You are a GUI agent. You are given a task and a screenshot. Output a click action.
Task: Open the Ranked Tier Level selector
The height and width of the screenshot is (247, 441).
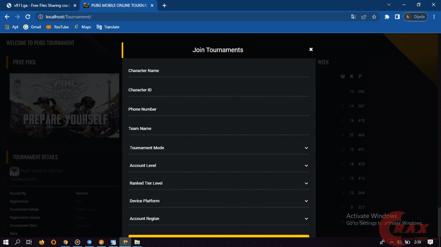219,183
